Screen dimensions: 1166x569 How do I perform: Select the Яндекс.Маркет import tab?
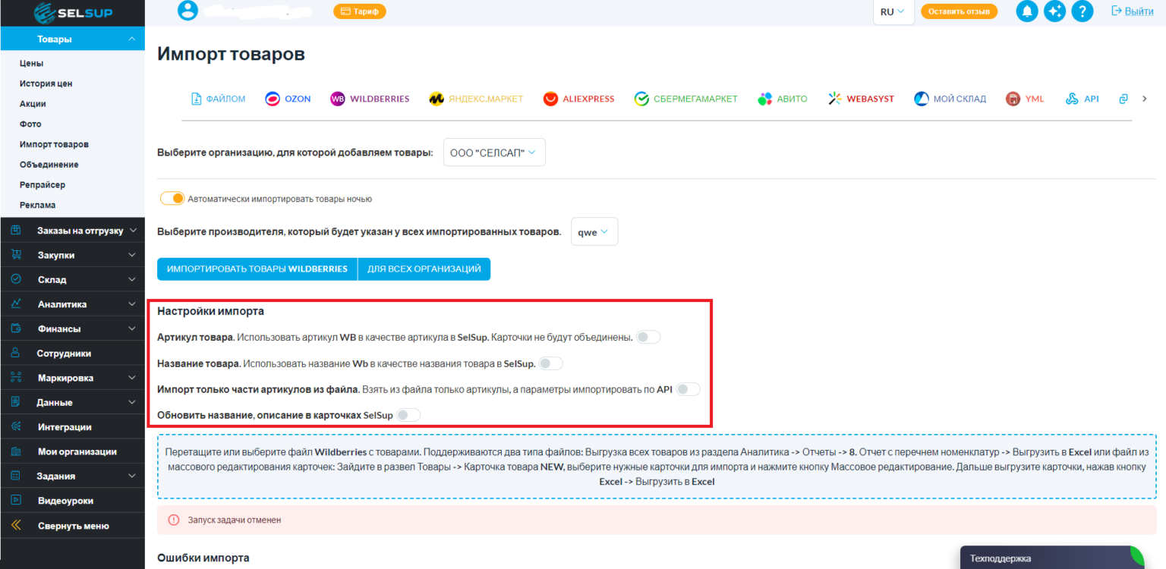point(476,99)
